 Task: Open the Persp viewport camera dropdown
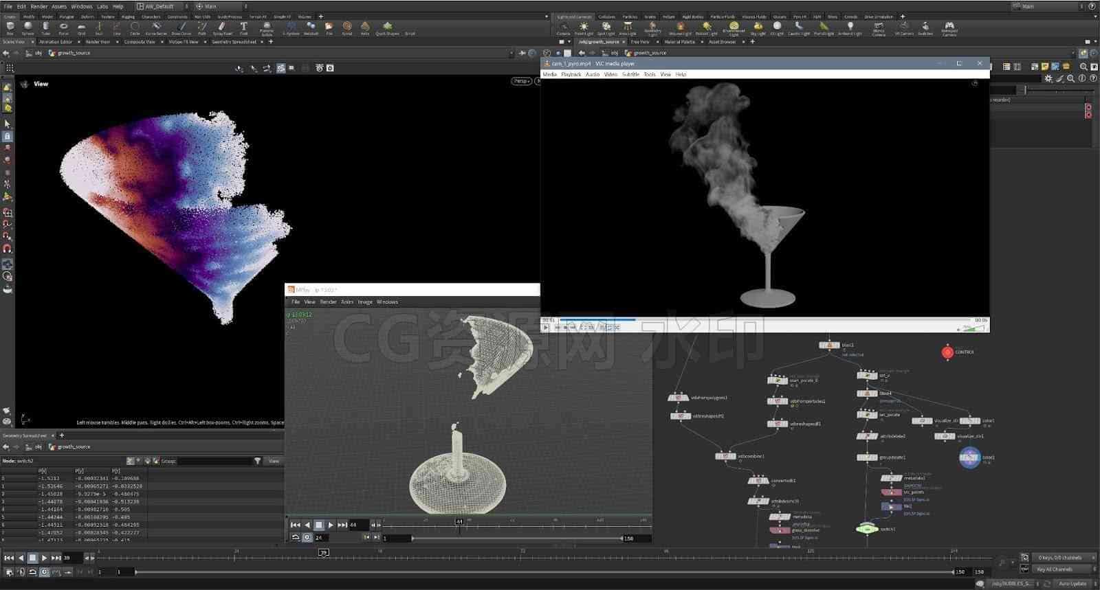click(x=522, y=81)
